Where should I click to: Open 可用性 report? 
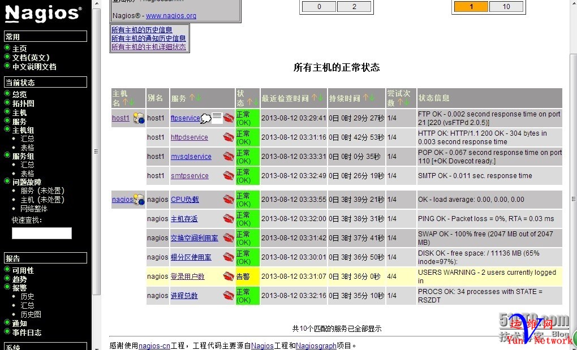(x=23, y=270)
